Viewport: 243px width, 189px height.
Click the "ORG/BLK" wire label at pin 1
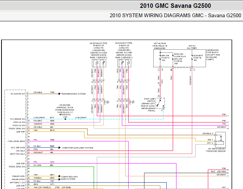[38, 92]
